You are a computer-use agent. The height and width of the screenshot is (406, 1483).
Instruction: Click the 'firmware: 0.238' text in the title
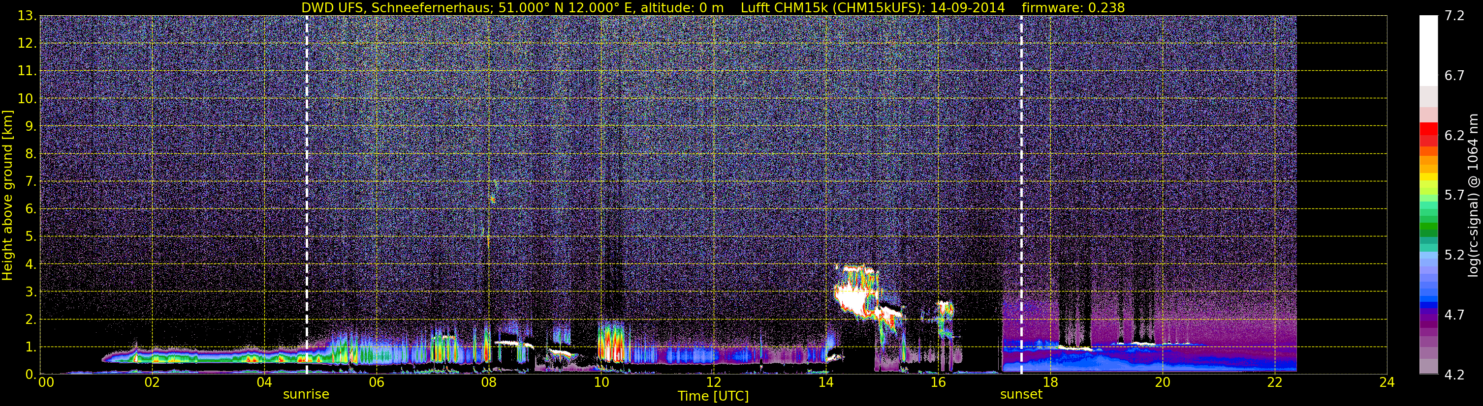[1073, 7]
